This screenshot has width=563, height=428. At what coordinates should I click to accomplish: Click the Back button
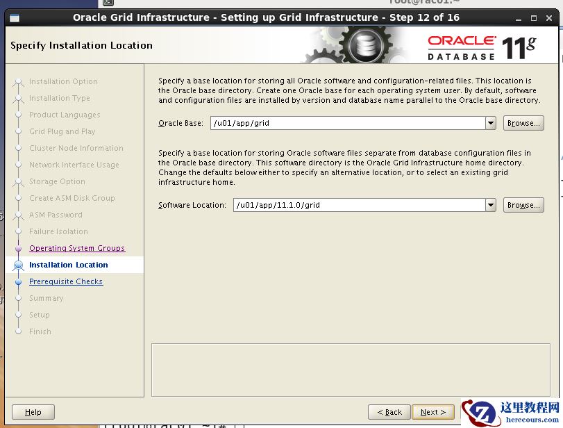(x=389, y=412)
